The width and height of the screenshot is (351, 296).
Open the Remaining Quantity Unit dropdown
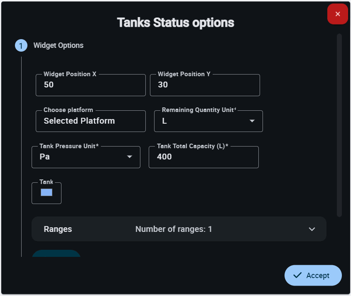tap(204, 121)
